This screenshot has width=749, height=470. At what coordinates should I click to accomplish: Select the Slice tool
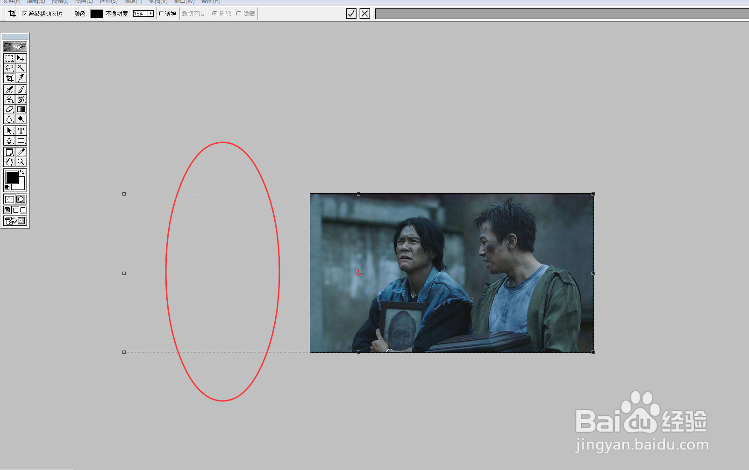21,78
